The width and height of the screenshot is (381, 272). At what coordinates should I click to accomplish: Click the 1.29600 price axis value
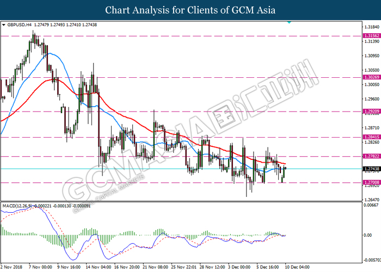372,99
